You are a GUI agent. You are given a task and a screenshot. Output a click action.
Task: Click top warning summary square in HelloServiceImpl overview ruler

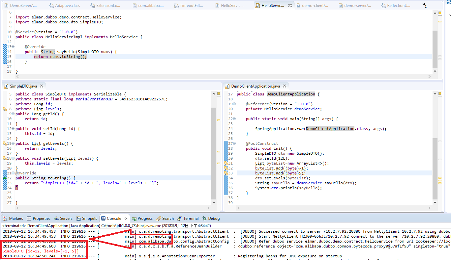coord(440,13)
